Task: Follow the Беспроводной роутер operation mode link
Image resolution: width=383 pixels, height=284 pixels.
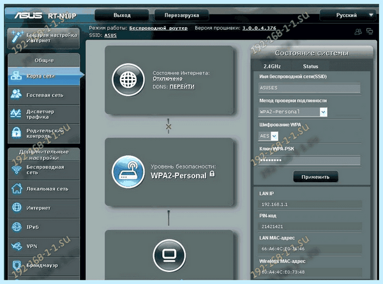Action: pos(158,28)
